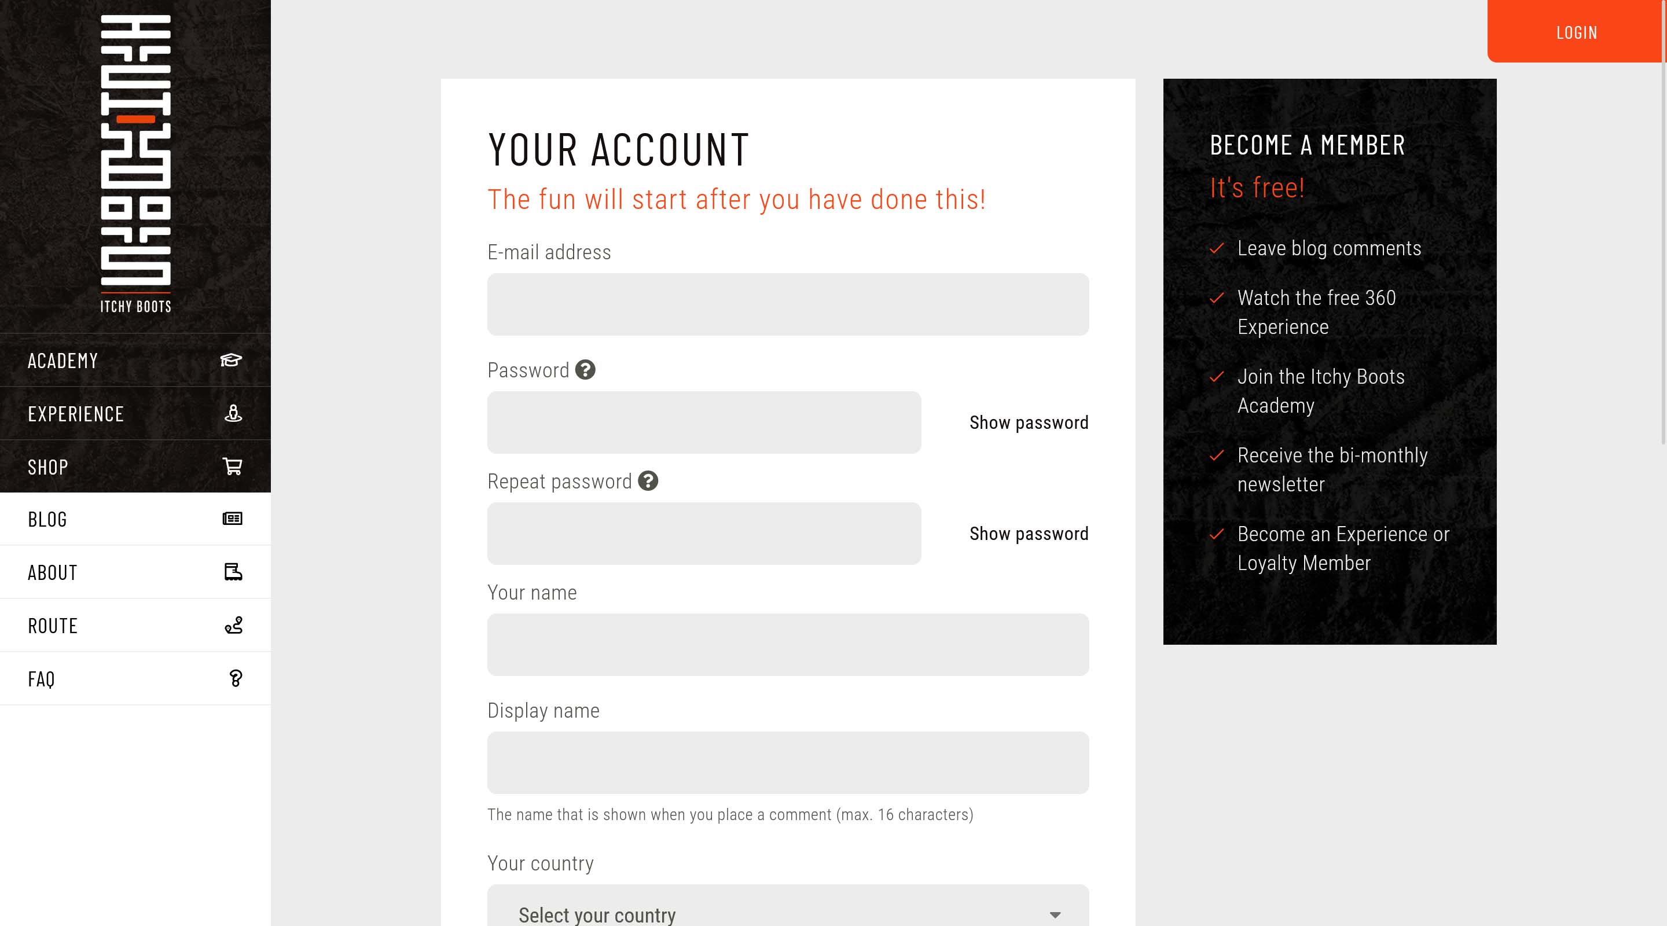Click the Password help question icon
The height and width of the screenshot is (926, 1667).
pos(585,370)
